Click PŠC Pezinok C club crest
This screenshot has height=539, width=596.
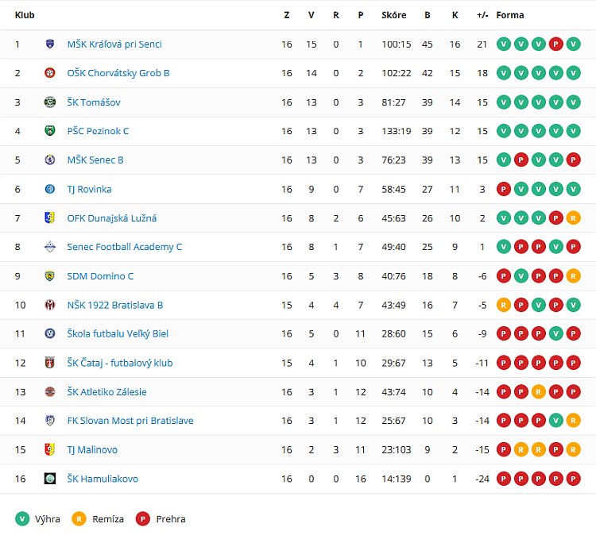50,131
